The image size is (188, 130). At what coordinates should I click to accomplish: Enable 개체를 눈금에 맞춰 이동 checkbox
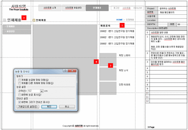pyautogui.click(x=19, y=80)
